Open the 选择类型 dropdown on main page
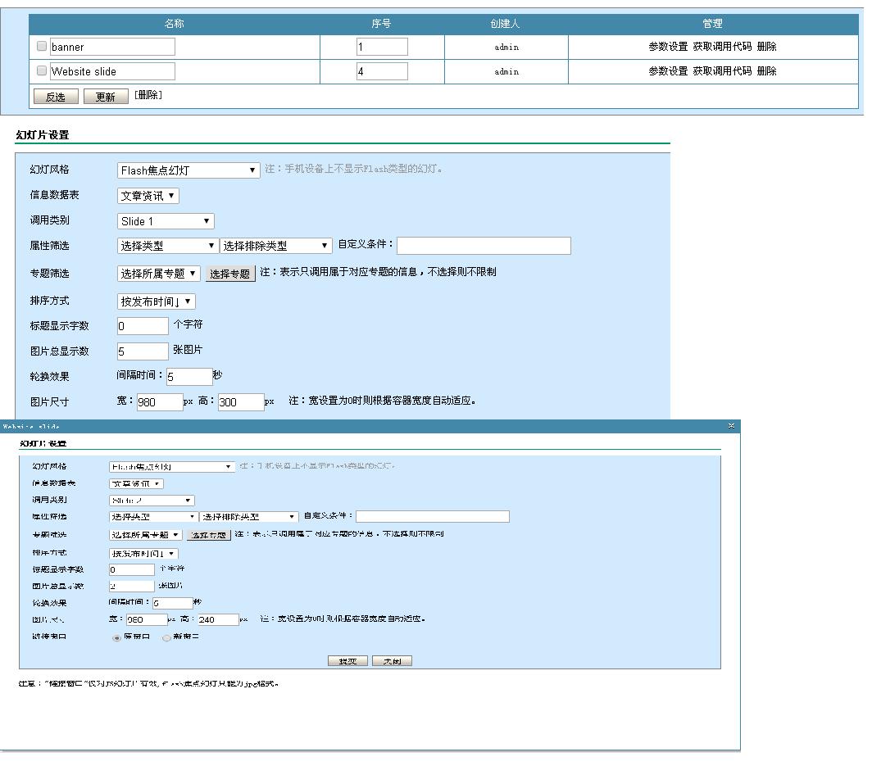This screenshot has height=775, width=872. [167, 246]
